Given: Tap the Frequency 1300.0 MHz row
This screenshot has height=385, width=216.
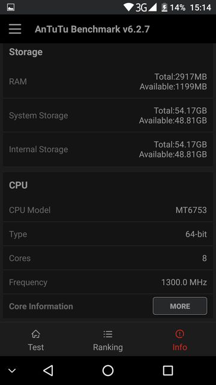Looking at the screenshot, I should (108, 282).
